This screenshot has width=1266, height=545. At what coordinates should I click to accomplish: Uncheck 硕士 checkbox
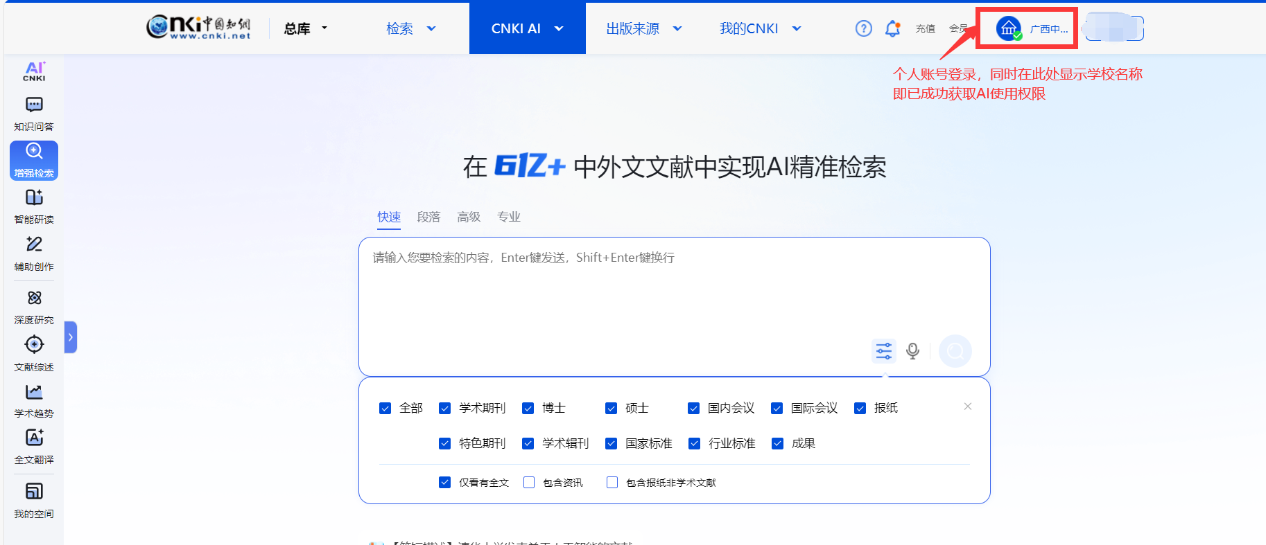(x=612, y=409)
